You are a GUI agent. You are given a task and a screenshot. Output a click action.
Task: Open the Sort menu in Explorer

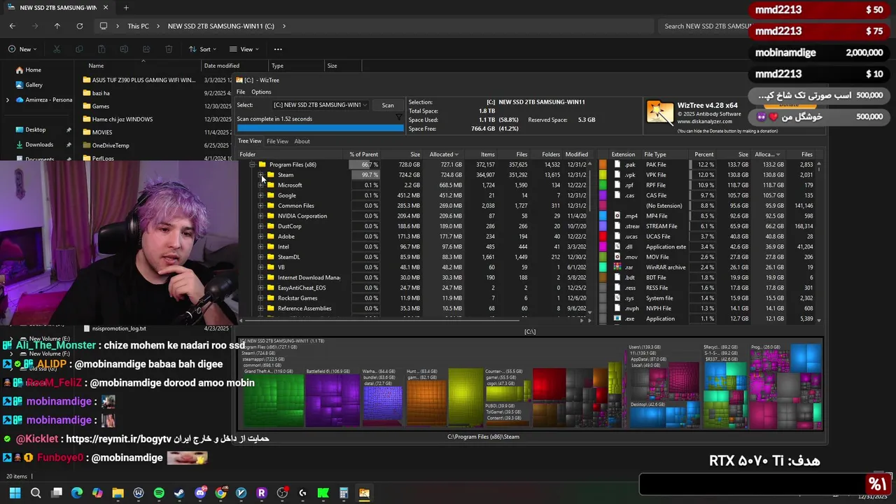coord(202,49)
